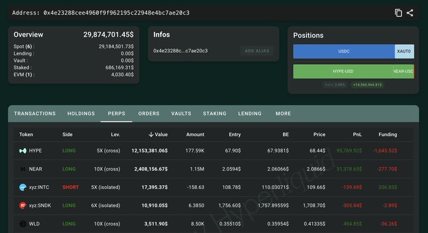Click Spot value 29,184,501.73$
428x233 pixels.
point(116,47)
